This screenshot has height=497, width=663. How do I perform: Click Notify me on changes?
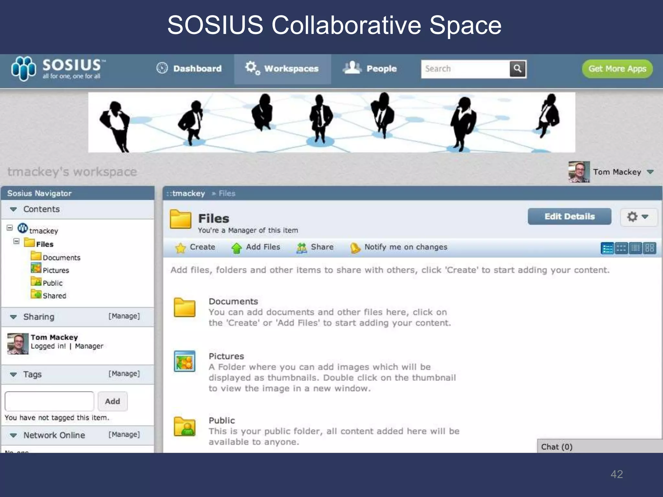point(406,247)
